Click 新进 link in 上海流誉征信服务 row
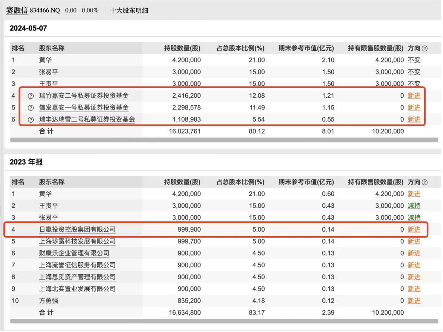Image resolution: width=443 pixels, height=332 pixels. (414, 265)
